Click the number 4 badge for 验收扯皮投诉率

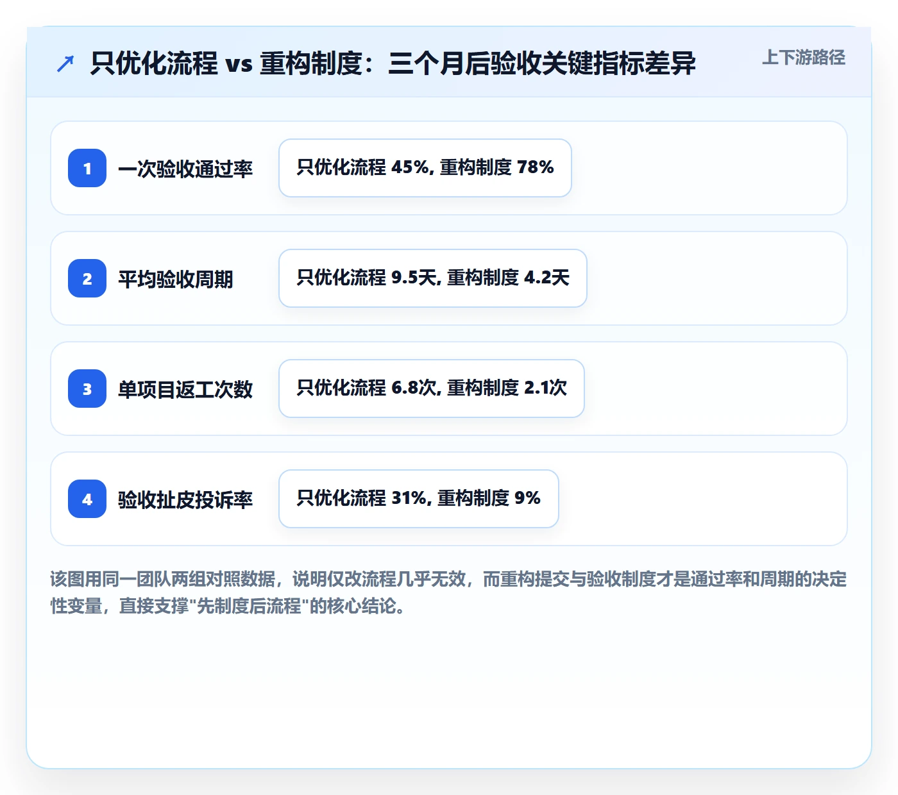[x=87, y=499]
